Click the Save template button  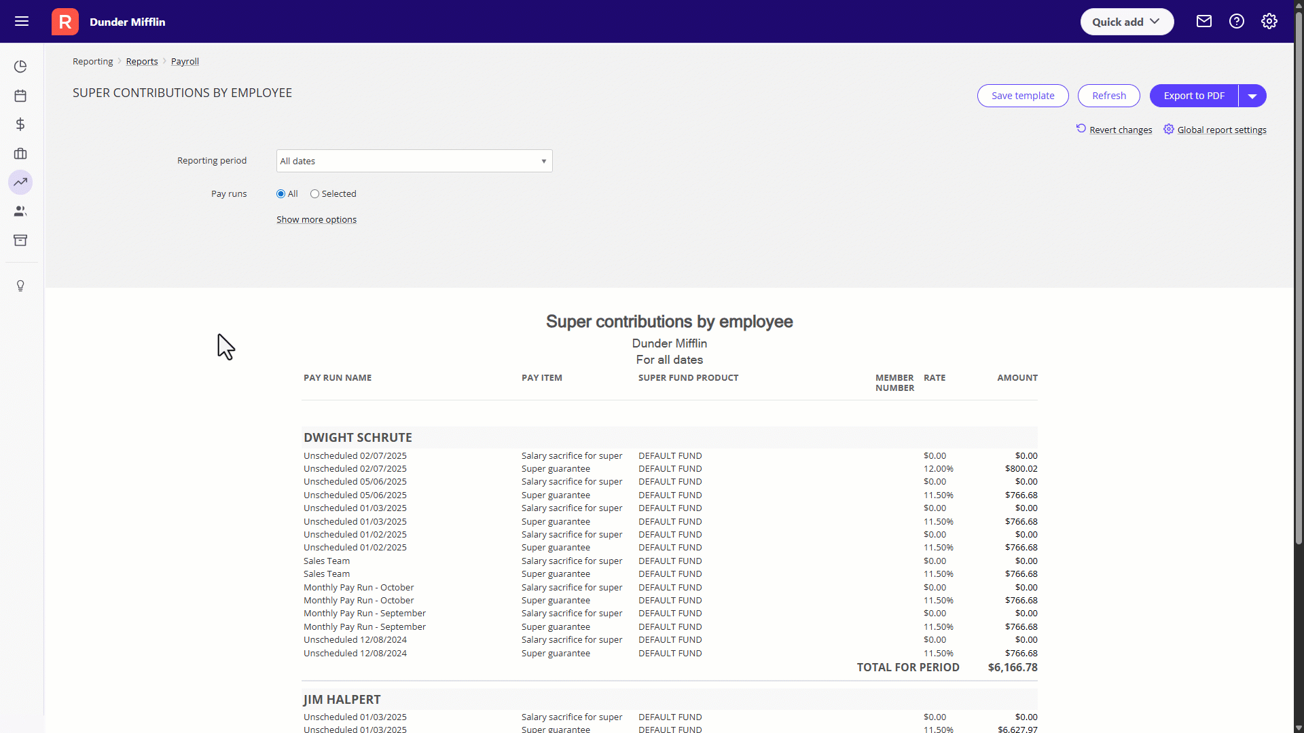point(1023,96)
